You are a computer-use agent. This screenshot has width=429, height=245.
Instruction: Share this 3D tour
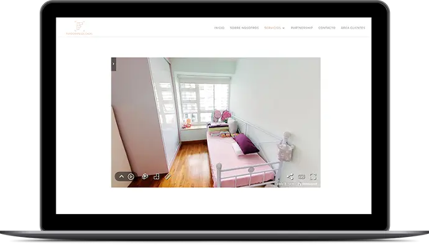[x=290, y=177]
